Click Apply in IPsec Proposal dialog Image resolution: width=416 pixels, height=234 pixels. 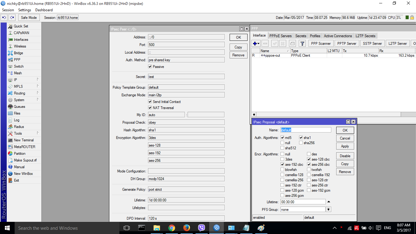coord(345,146)
